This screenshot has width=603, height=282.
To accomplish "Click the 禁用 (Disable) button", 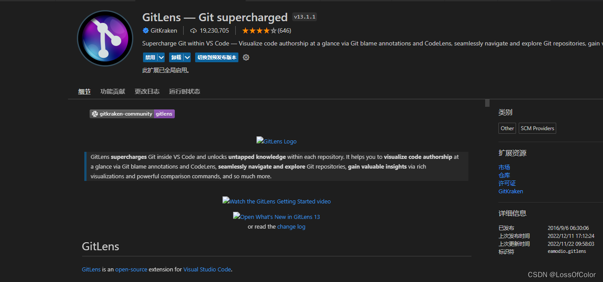I will (150, 57).
